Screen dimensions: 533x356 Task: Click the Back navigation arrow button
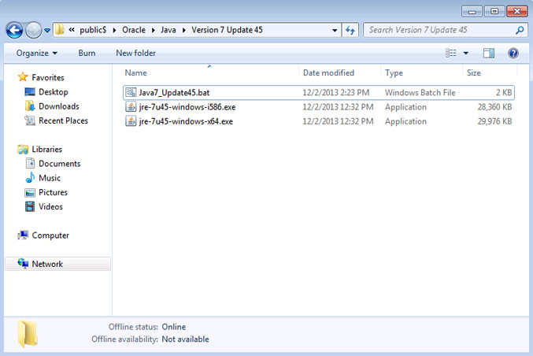coord(14,30)
